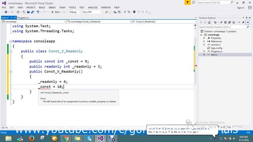The width and height of the screenshot is (253, 142).
Task: Click the feedback speech bubble icon
Action: [193, 3]
